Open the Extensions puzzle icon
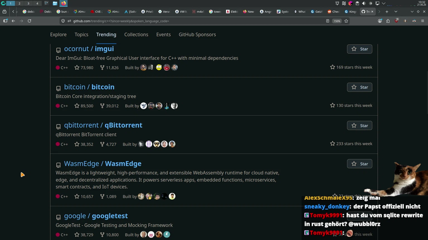Screen dimensions: 428x240 coord(388,21)
